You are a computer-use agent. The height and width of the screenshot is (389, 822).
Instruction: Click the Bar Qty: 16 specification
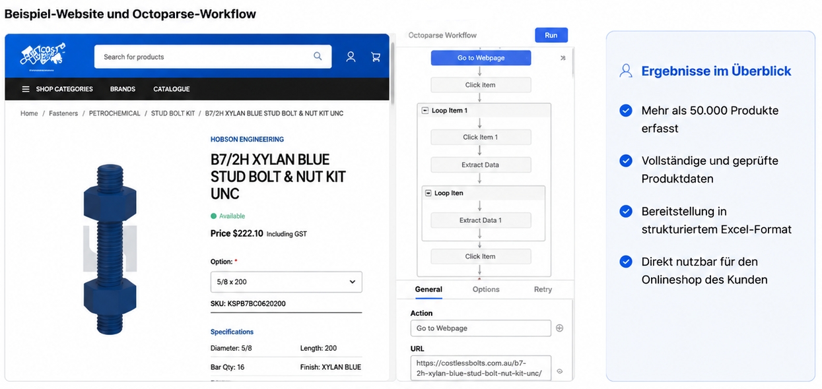[227, 367]
